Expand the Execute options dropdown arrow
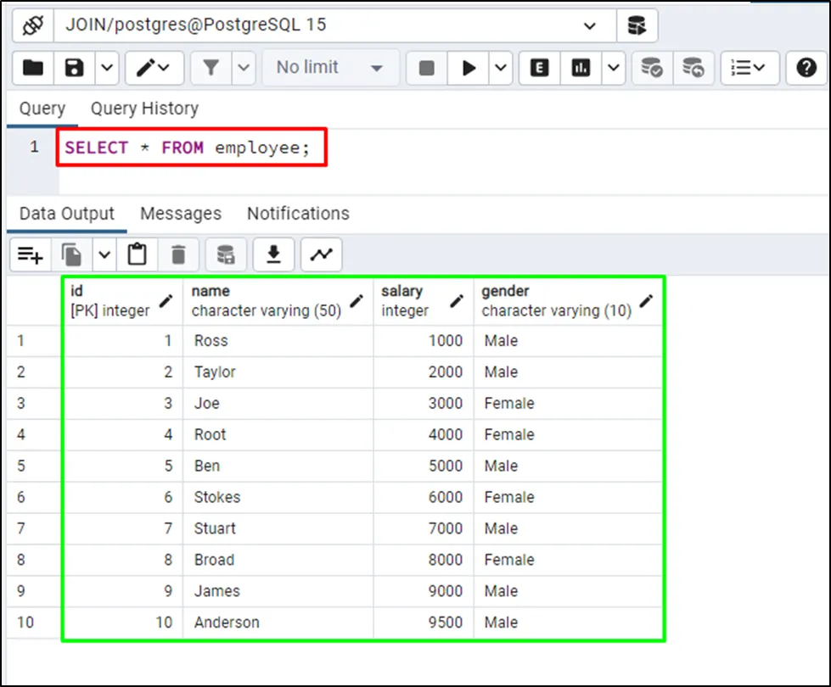Viewport: 831px width, 687px height. [x=501, y=69]
